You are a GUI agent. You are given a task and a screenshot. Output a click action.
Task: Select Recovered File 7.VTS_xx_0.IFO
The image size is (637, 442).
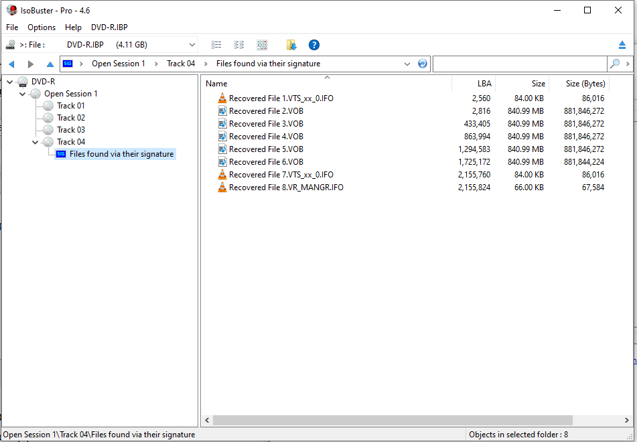tap(281, 175)
